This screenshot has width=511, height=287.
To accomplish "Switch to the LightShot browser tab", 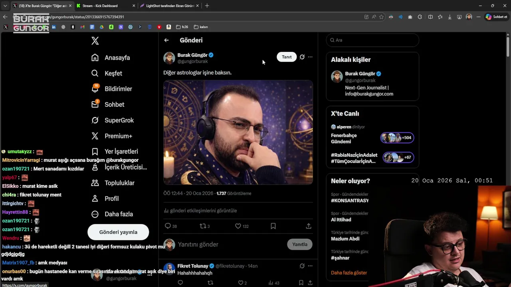I will coord(170,6).
